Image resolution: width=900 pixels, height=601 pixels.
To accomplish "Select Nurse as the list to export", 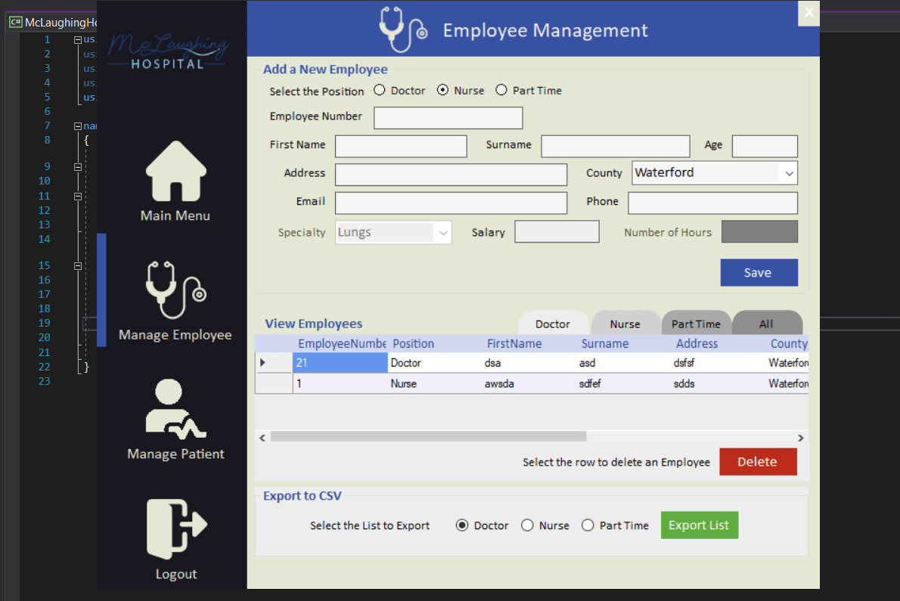I will click(x=527, y=525).
